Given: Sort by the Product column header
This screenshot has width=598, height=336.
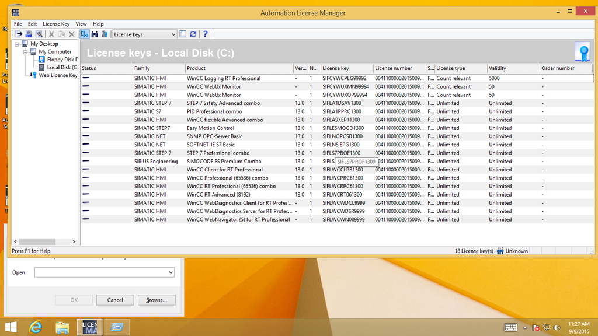Looking at the screenshot, I should (239, 68).
